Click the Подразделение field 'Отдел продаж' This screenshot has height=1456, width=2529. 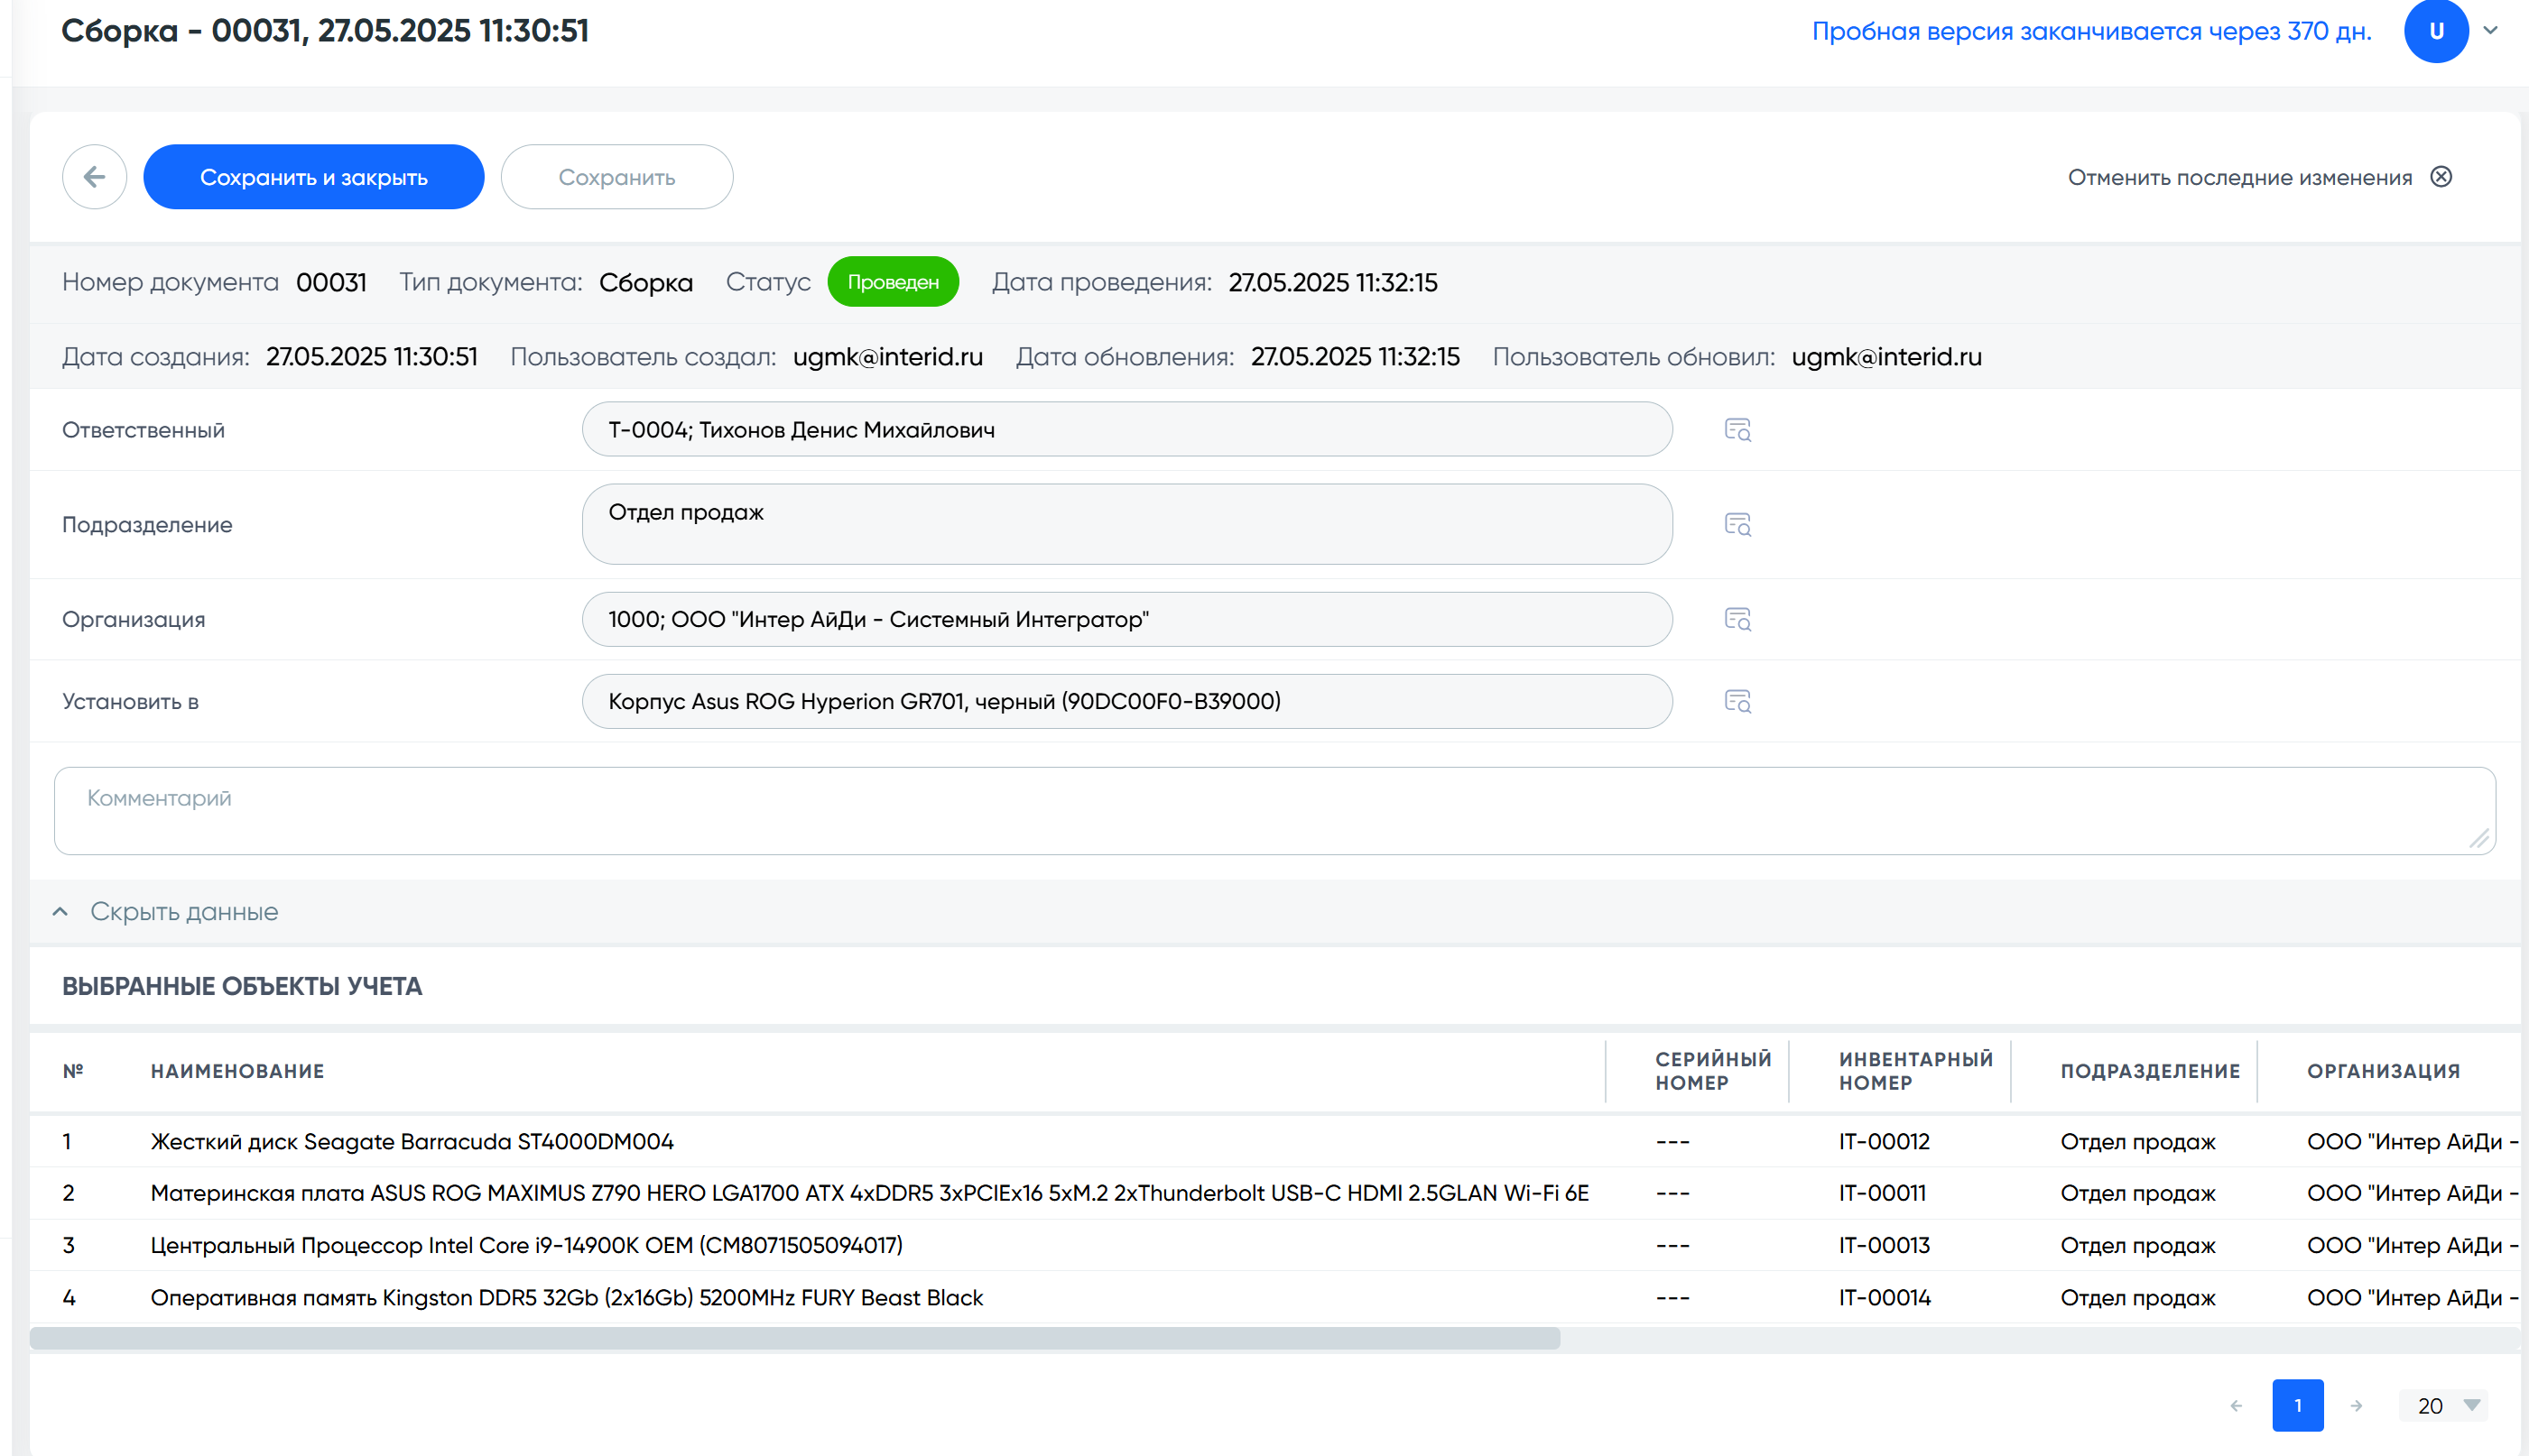pyautogui.click(x=1126, y=524)
